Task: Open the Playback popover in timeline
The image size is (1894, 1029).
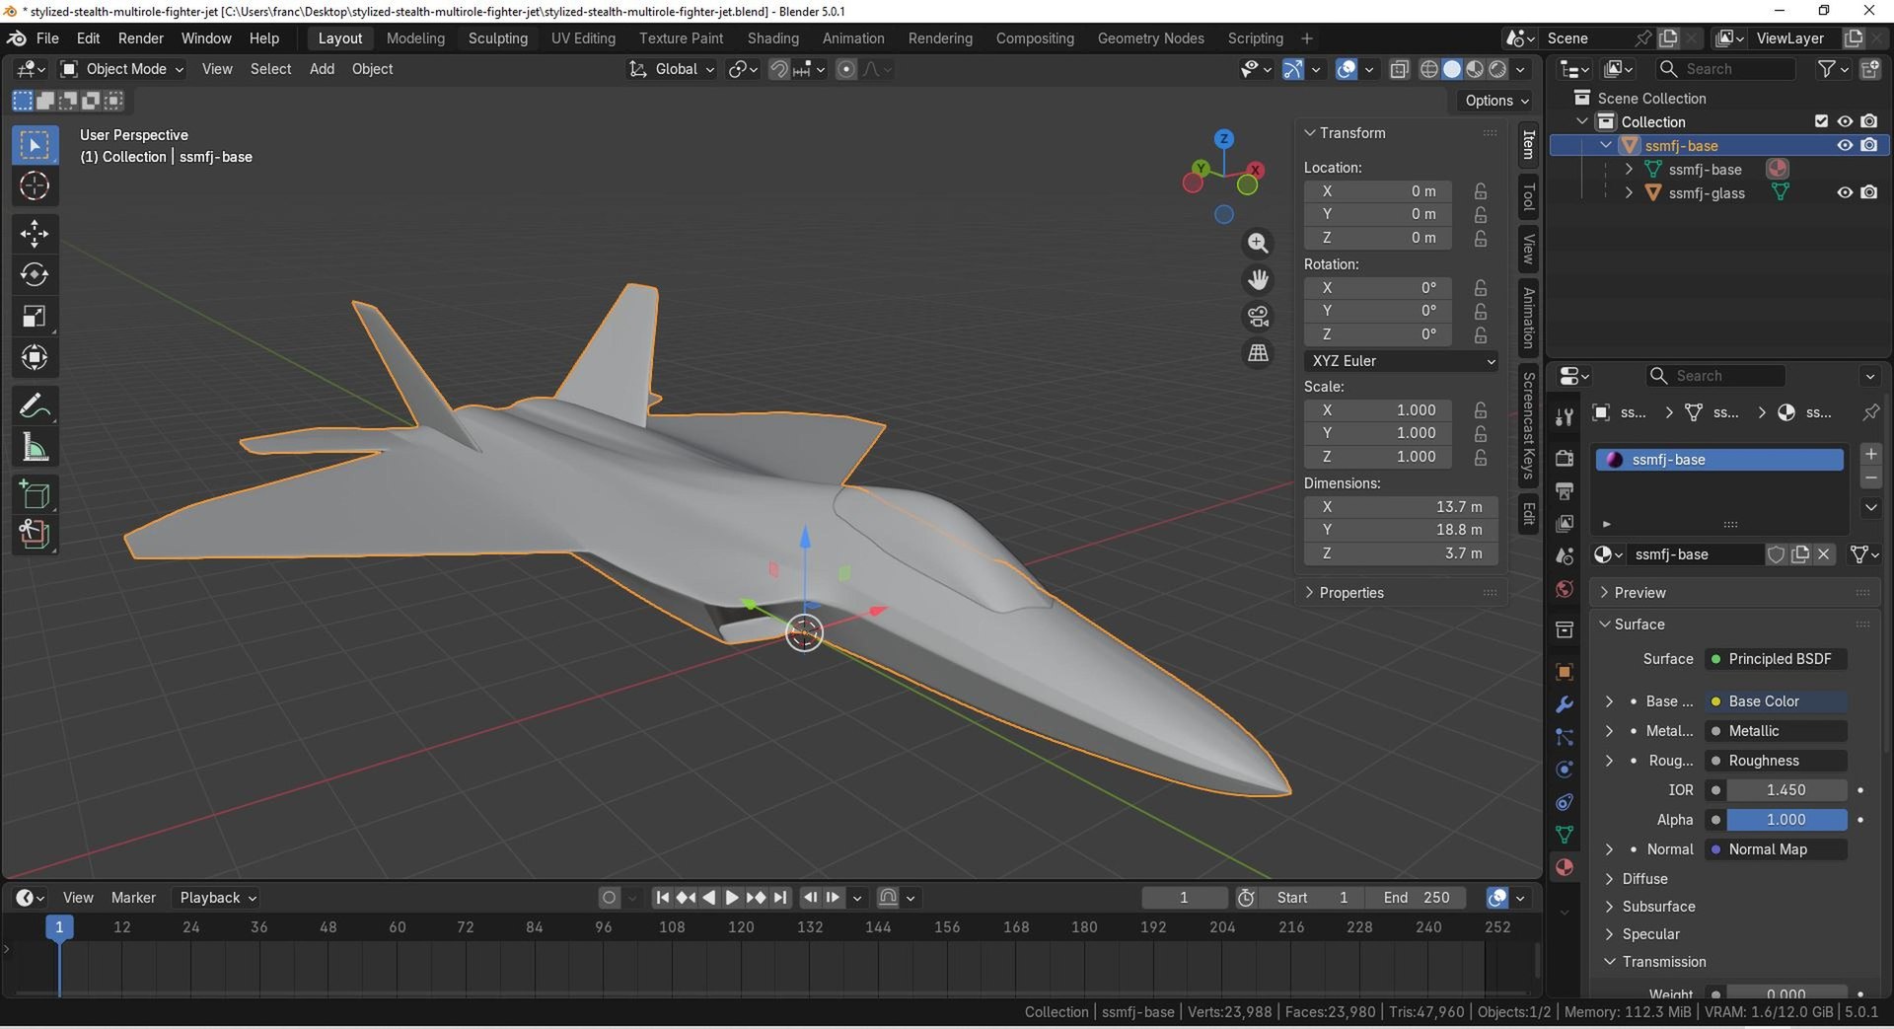Action: (217, 898)
